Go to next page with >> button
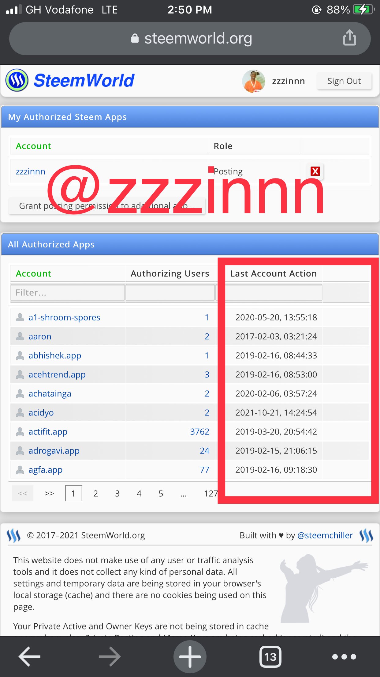 pos(49,493)
